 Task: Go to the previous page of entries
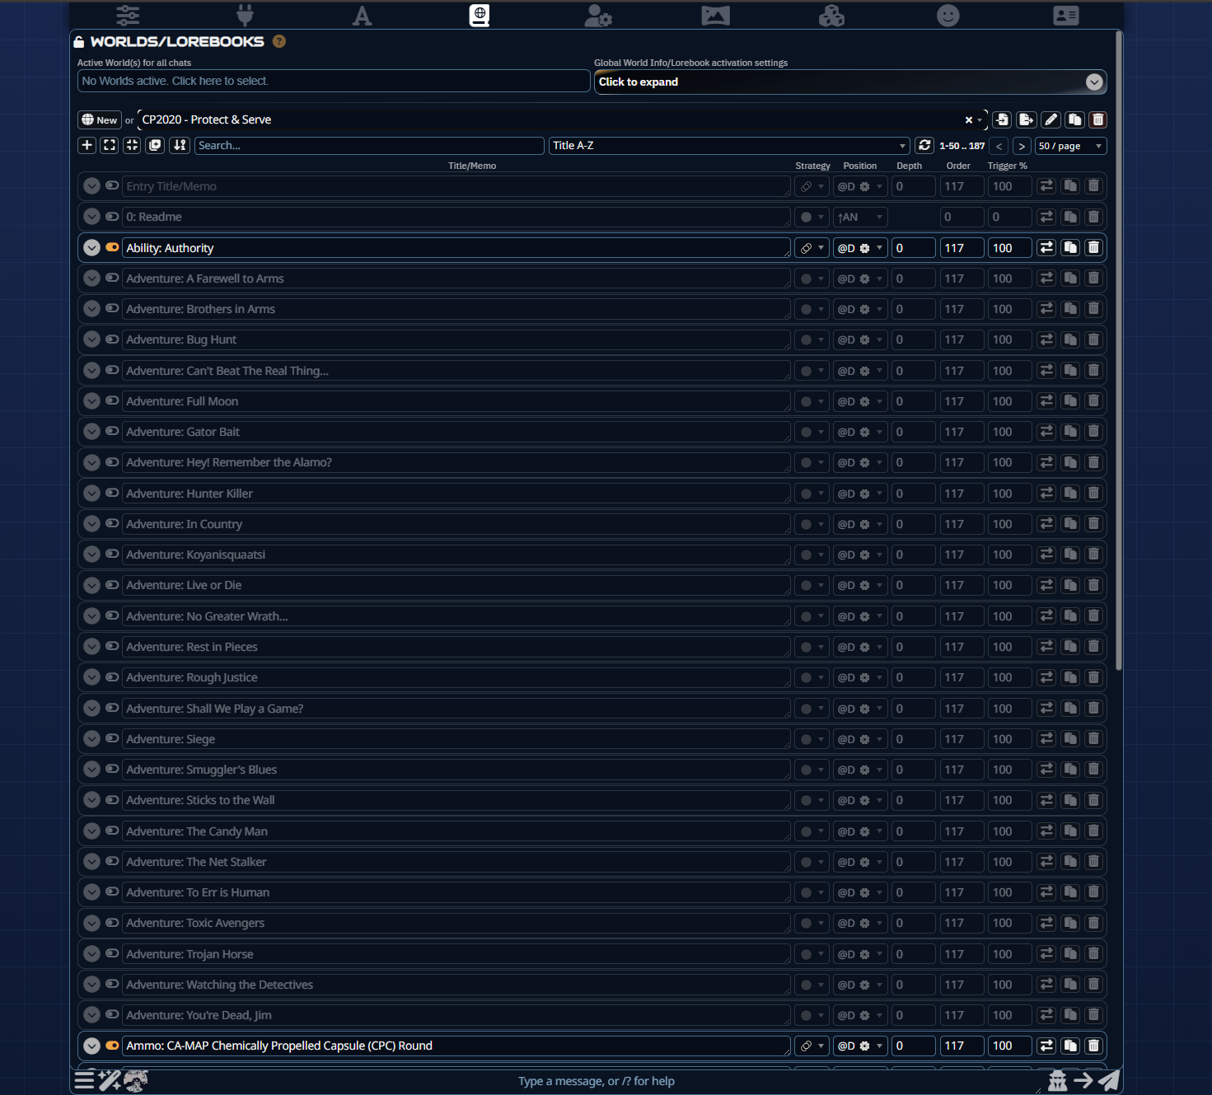click(x=999, y=146)
